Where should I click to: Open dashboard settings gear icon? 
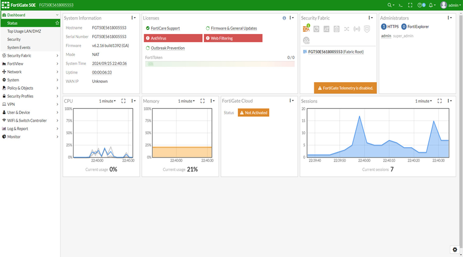tap(455, 250)
